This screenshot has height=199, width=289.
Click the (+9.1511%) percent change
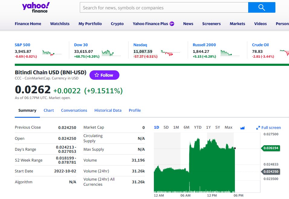pos(103,91)
